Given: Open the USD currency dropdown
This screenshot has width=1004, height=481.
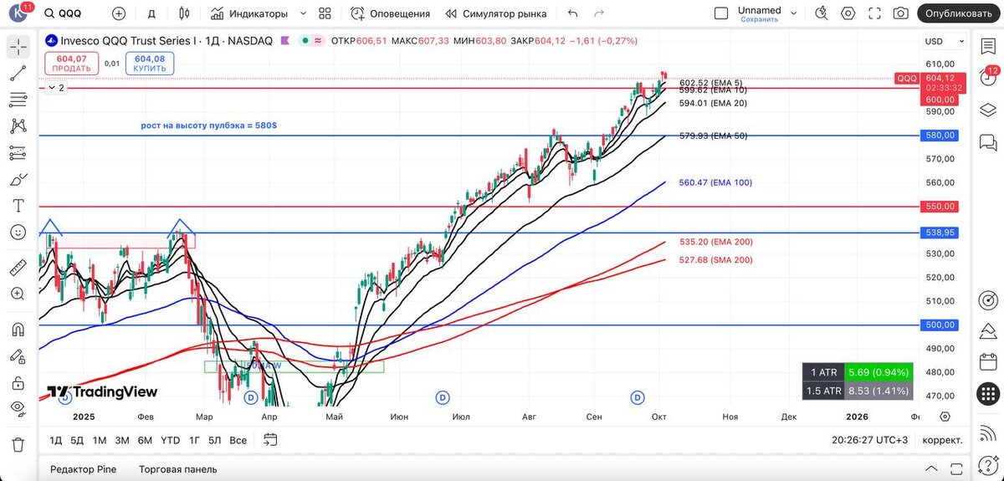Looking at the screenshot, I should (x=944, y=41).
